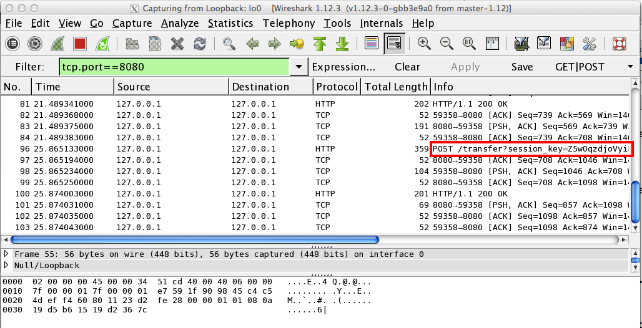Expand the Frame 55 details row

click(x=7, y=254)
